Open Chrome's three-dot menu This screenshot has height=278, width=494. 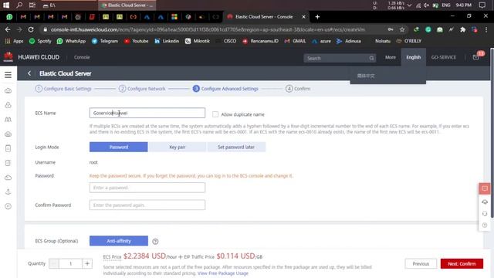pyautogui.click(x=486, y=29)
